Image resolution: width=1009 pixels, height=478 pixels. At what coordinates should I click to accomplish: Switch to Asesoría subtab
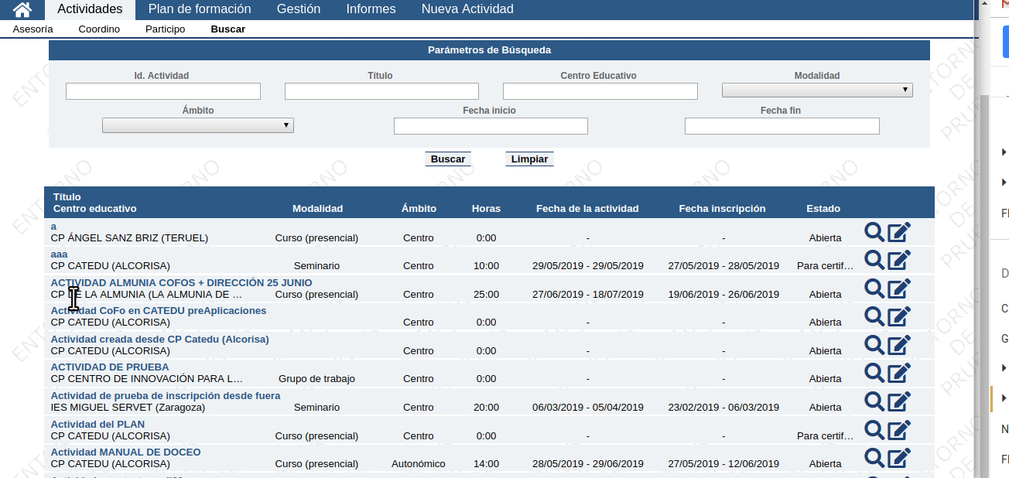[x=33, y=29]
